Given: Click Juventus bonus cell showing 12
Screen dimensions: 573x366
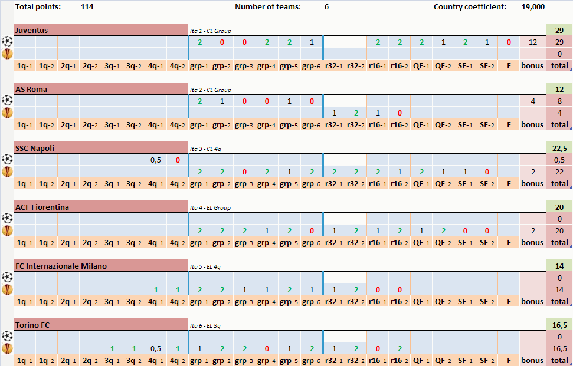Looking at the screenshot, I should (x=533, y=42).
